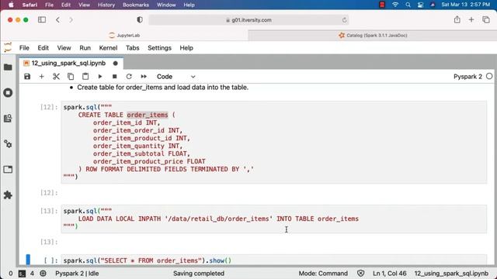The height and width of the screenshot is (279, 497).
Task: Open Safari History menu
Action: coord(106,5)
